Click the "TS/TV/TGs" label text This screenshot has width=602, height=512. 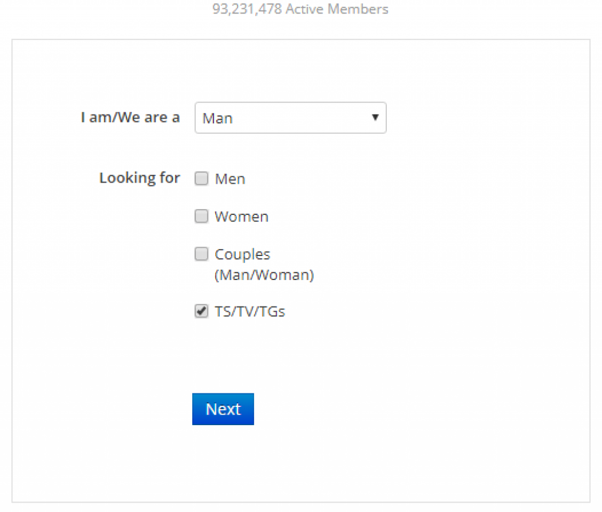click(250, 312)
